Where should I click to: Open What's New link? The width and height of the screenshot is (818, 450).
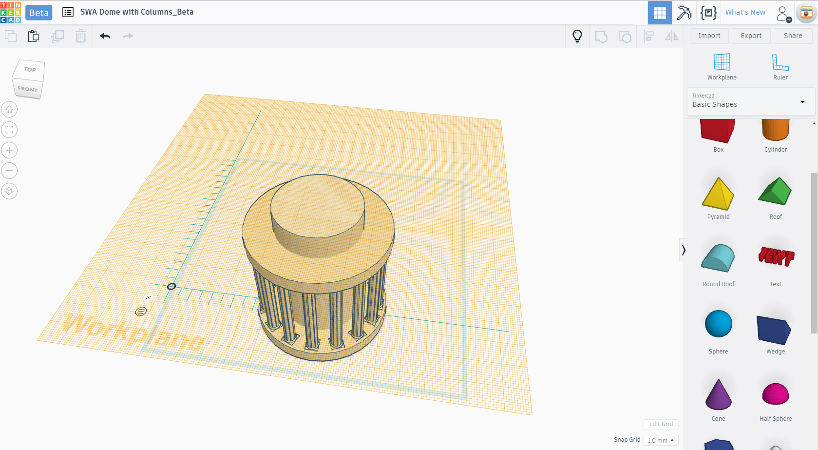(x=745, y=12)
